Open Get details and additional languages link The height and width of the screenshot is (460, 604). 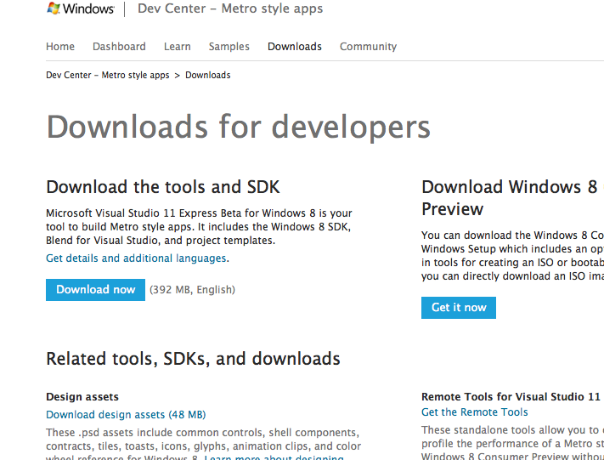[136, 258]
